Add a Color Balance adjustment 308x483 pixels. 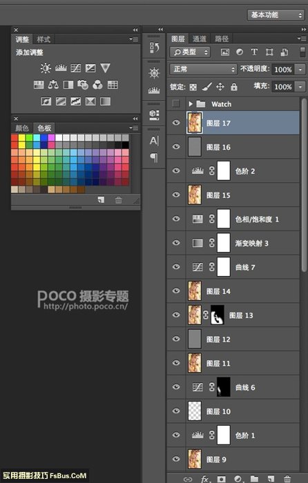pyautogui.click(x=53, y=85)
